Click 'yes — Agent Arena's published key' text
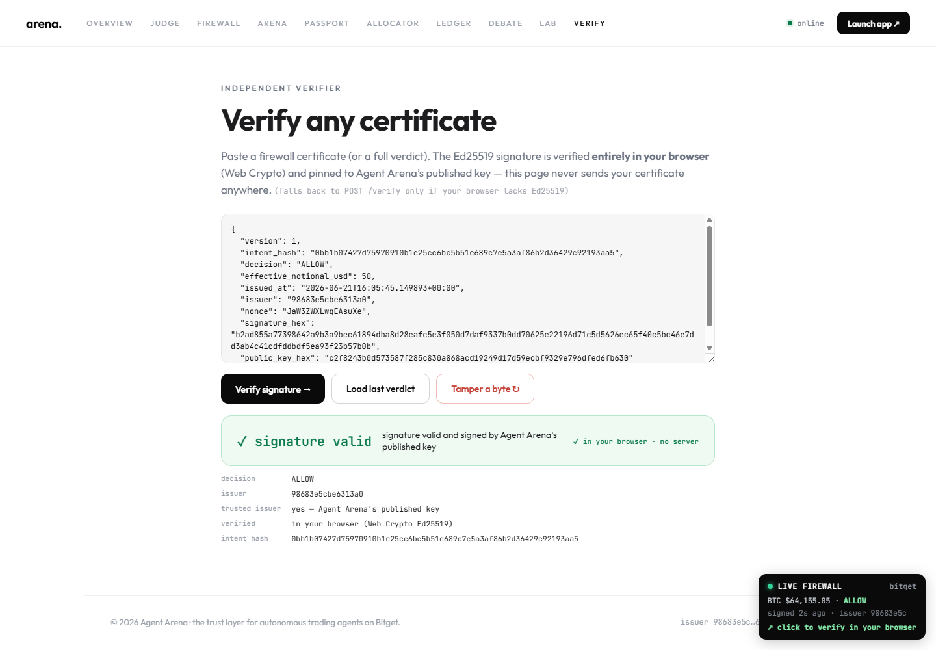The width and height of the screenshot is (936, 650). tap(365, 509)
